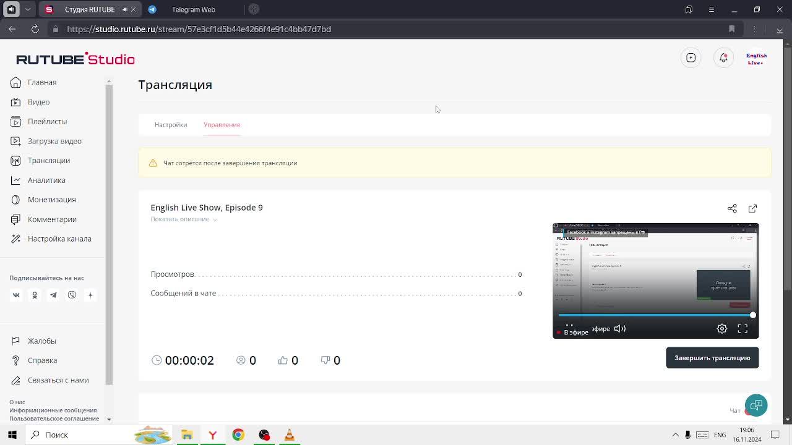Click the share stream icon
Image resolution: width=792 pixels, height=445 pixels.
click(x=732, y=208)
